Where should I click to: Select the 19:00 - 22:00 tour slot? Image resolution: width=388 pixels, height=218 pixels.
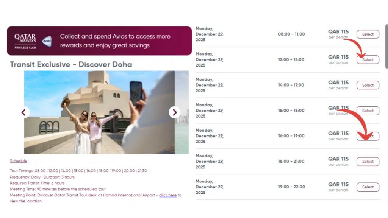[368, 187]
